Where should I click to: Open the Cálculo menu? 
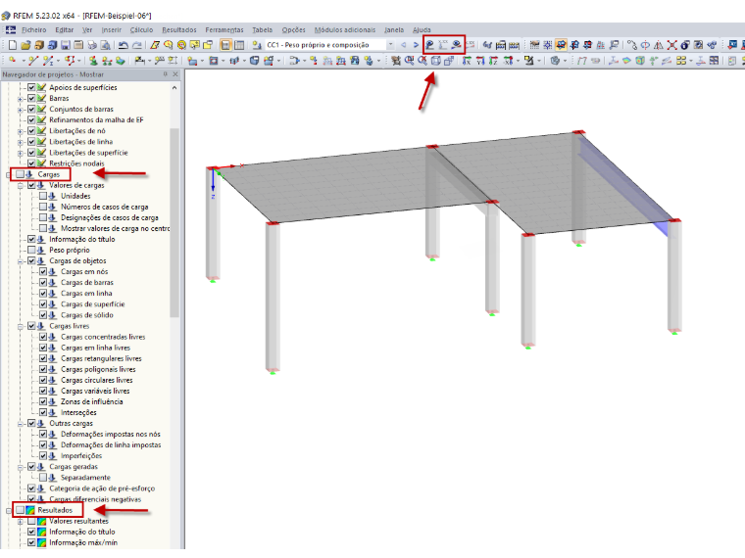point(141,29)
